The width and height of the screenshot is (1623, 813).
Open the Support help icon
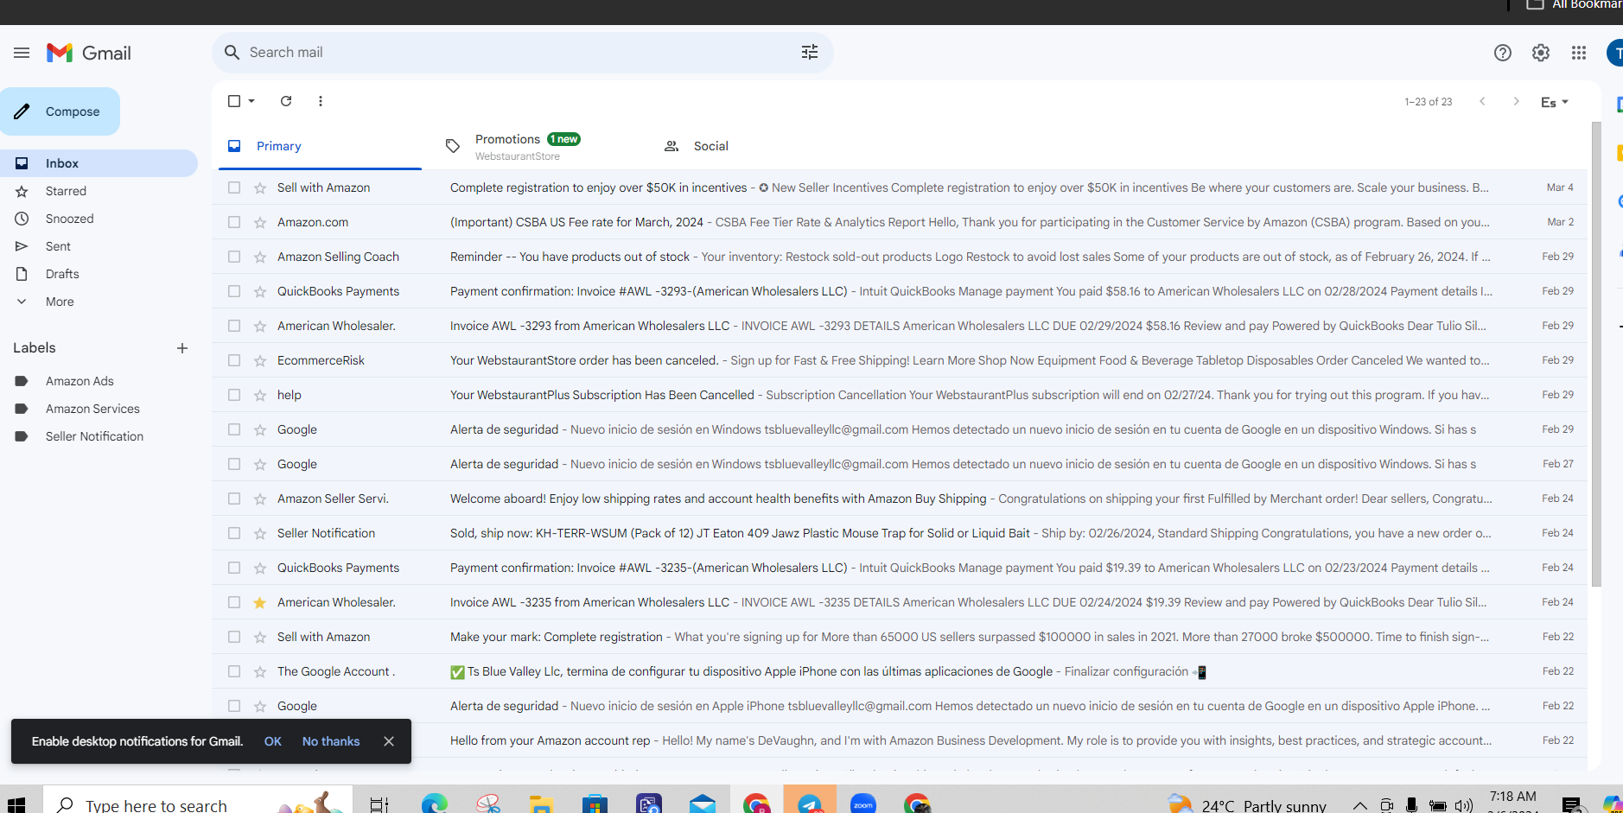click(x=1503, y=53)
